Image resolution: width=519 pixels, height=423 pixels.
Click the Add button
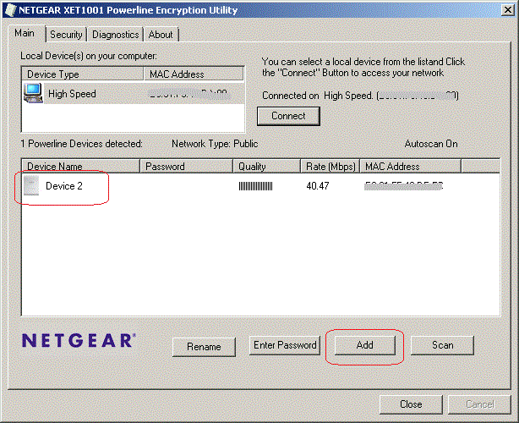(365, 345)
